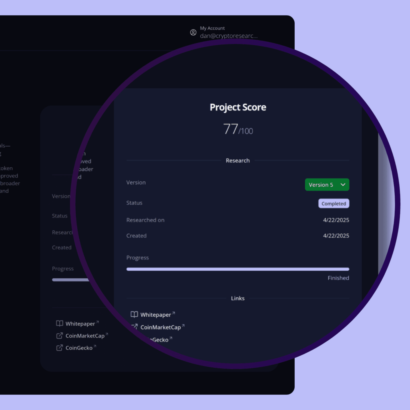Image resolution: width=410 pixels, height=410 pixels.
Task: Click the My Account user profile icon
Action: (193, 32)
